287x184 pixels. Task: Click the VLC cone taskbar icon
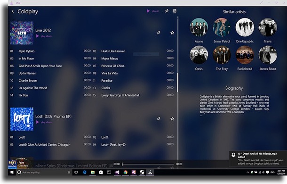150,172
